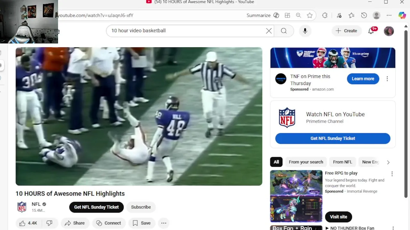The height and width of the screenshot is (230, 410).
Task: Open YouTube notifications bell
Action: coord(371,31)
